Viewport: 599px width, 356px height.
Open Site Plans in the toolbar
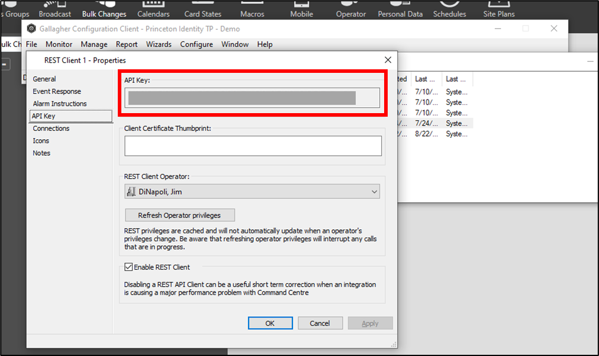click(x=498, y=9)
